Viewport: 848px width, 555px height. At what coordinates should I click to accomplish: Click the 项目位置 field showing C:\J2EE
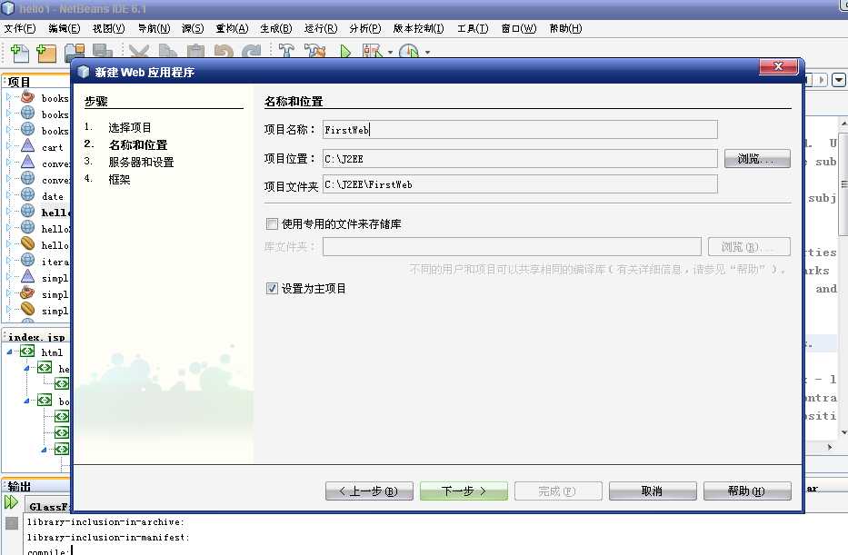pyautogui.click(x=520, y=159)
